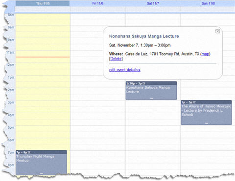Open the edit event details link
Screen dimensions: 235x181
coord(125,70)
